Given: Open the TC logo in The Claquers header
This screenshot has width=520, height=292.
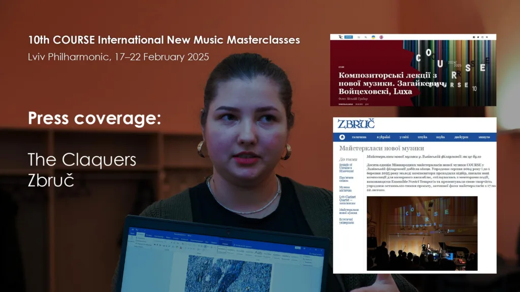Looking at the screenshot, I should tap(341, 37).
